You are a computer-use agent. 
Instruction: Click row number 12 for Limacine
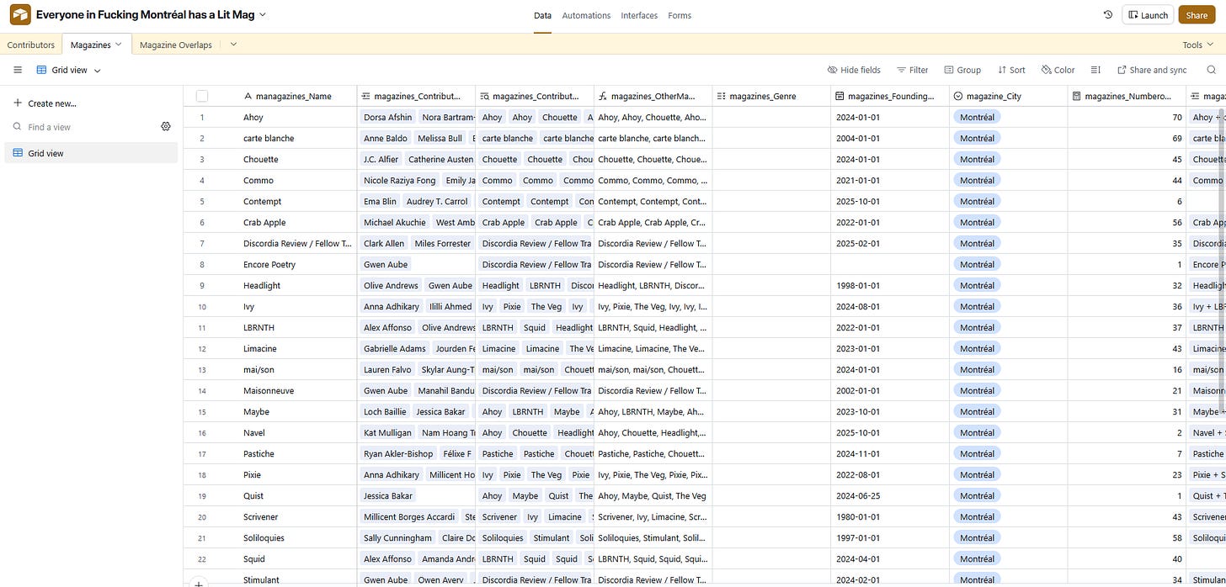[x=202, y=348]
